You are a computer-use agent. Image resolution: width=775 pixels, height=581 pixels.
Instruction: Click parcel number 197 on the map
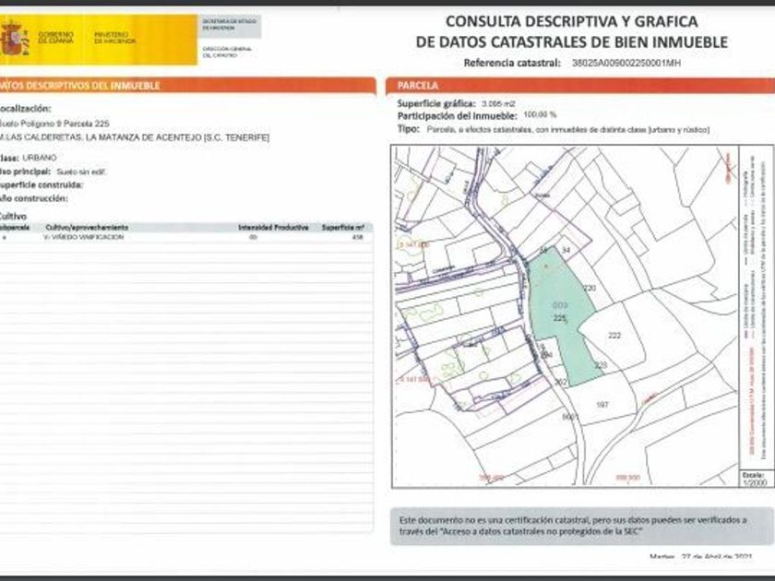(602, 405)
